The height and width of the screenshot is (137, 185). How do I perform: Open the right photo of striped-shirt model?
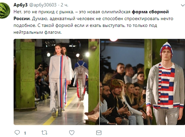tap(142, 82)
